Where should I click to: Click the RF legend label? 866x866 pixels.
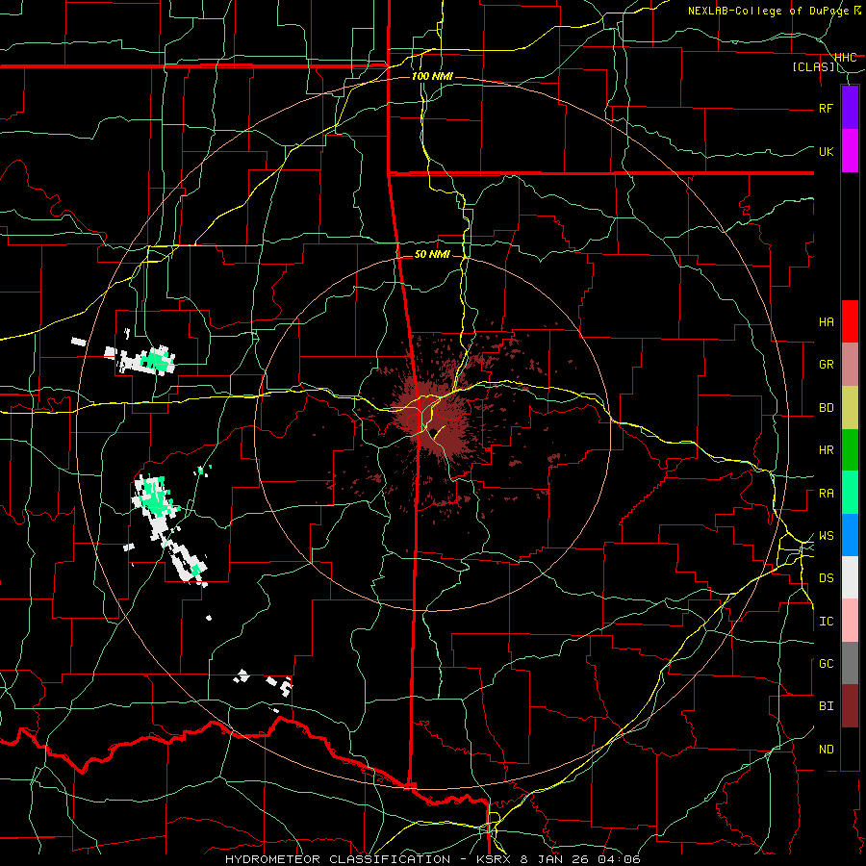tap(826, 108)
